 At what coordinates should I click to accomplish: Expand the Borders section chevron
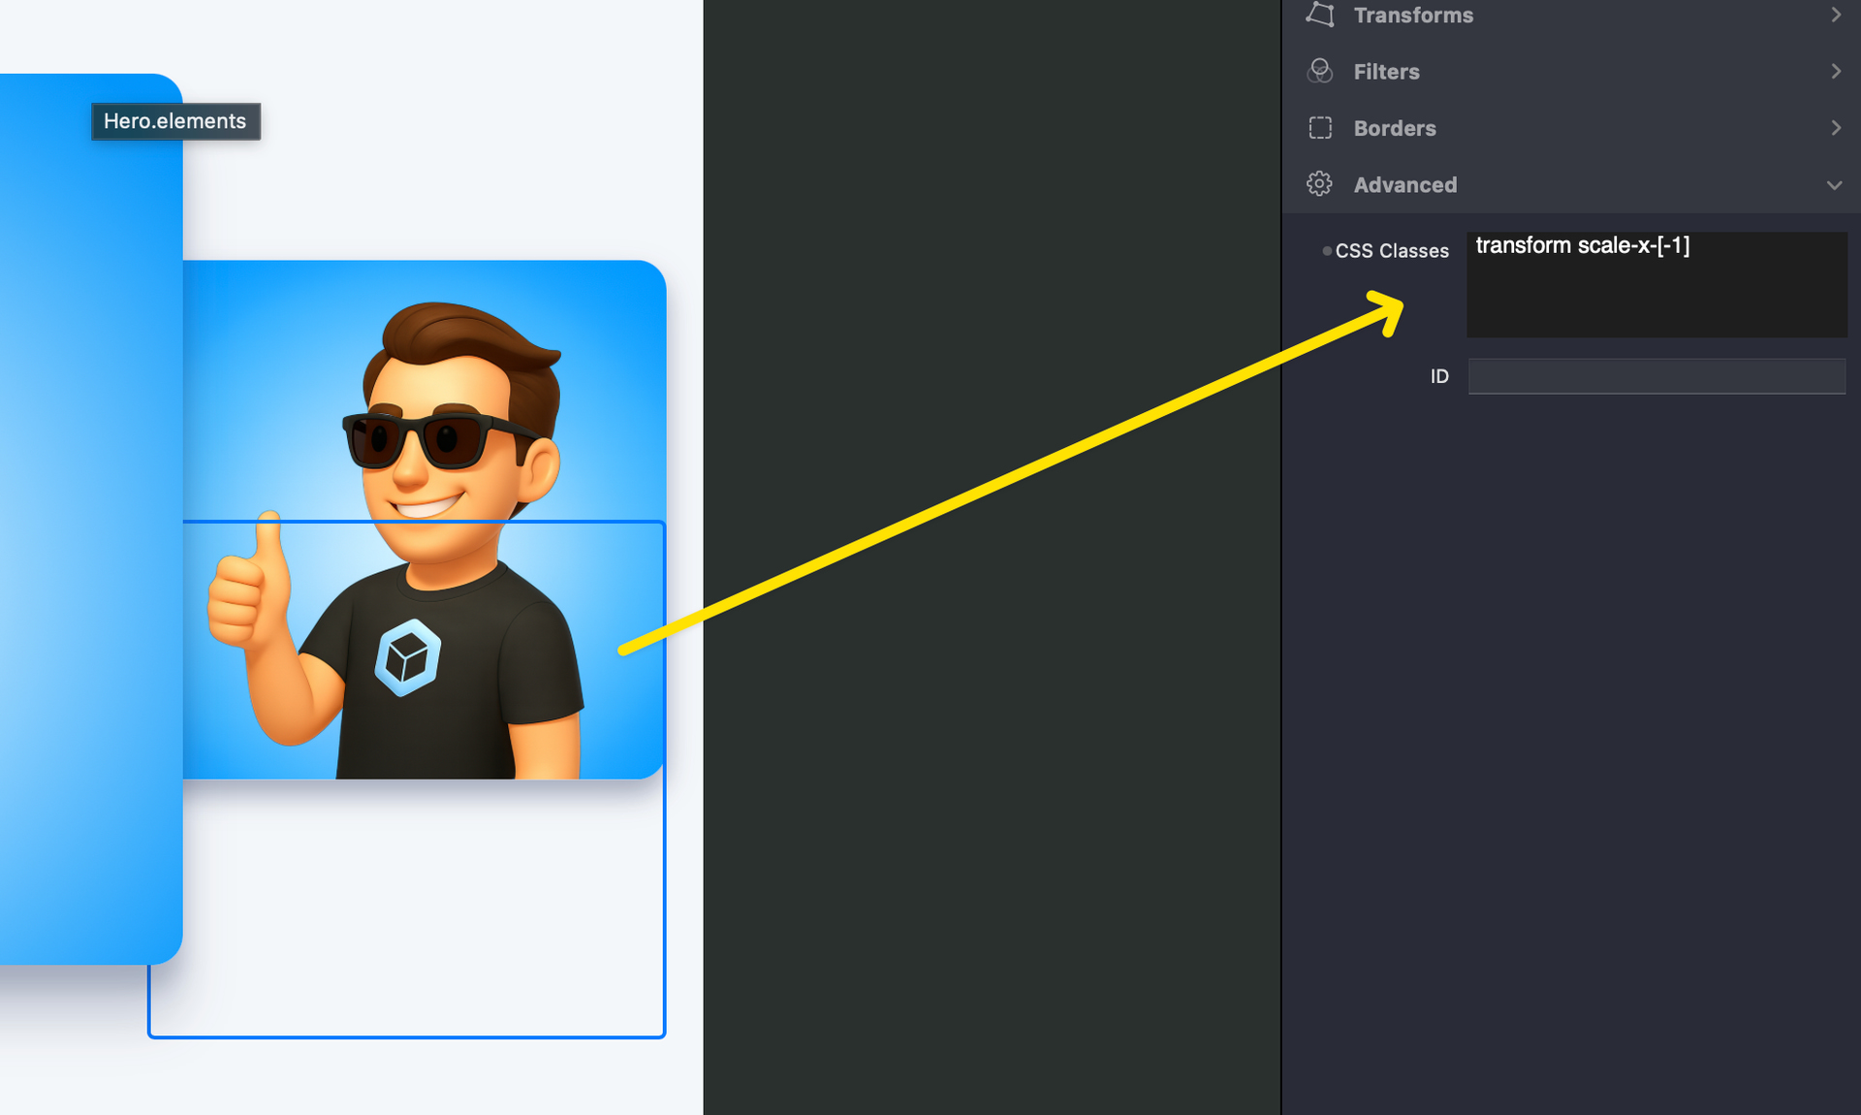coord(1835,128)
